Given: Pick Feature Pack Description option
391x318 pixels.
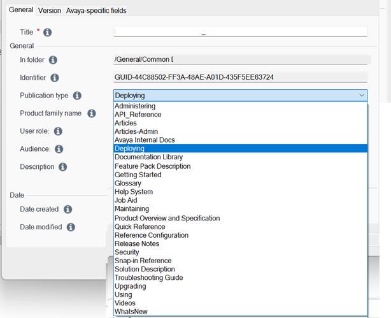Looking at the screenshot, I should [x=240, y=166].
